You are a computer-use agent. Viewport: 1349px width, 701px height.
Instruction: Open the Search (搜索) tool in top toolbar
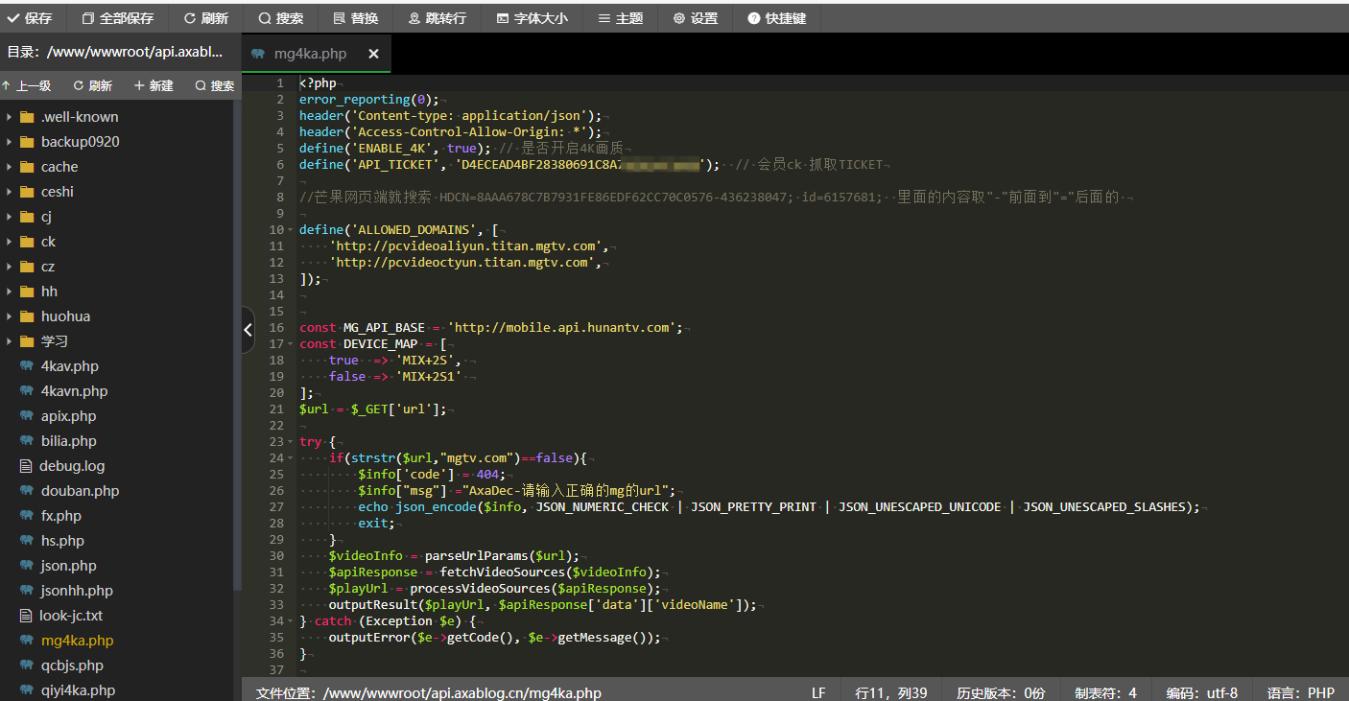[x=280, y=18]
